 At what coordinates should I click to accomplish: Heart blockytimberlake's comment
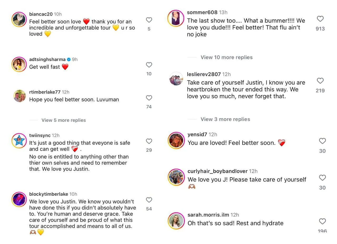click(x=149, y=200)
